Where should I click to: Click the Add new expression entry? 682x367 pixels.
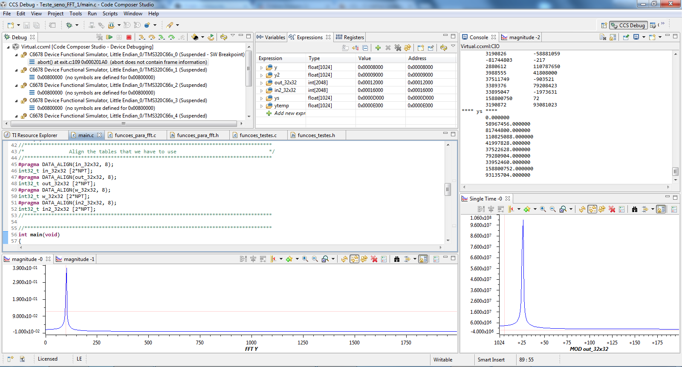coord(290,113)
